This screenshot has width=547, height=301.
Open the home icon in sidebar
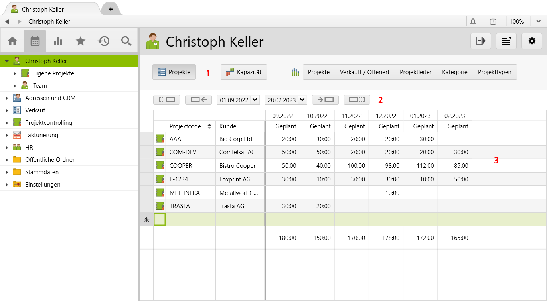tap(12, 41)
